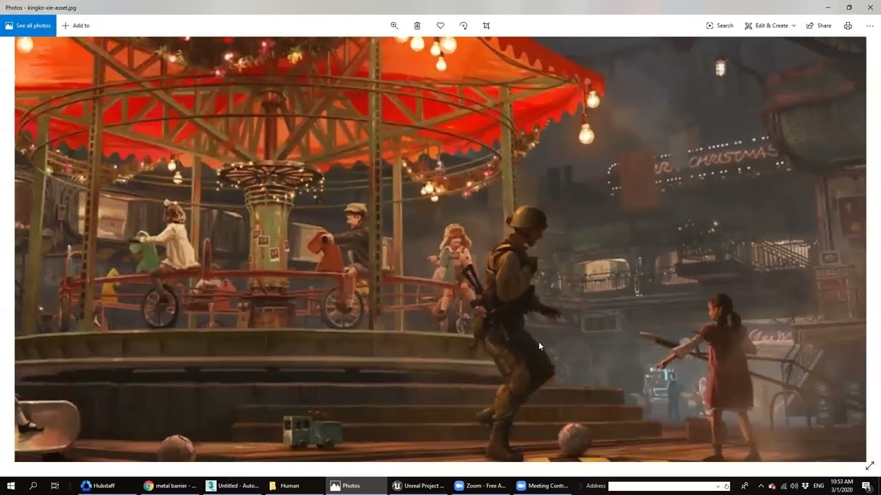Viewport: 881px width, 495px height.
Task: Open Task View from the taskbar
Action: pyautogui.click(x=55, y=485)
